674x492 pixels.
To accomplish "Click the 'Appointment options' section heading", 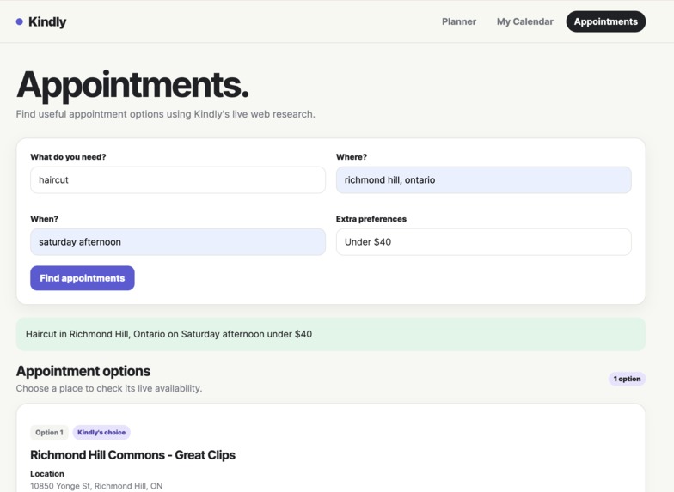I will tap(83, 371).
